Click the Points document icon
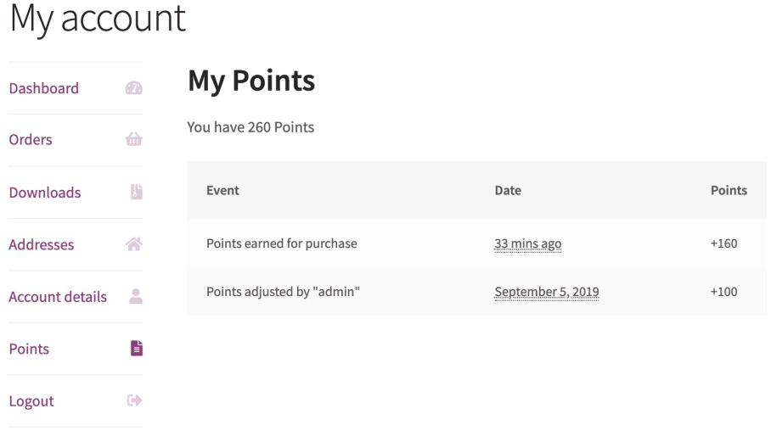Image resolution: width=771 pixels, height=436 pixels. tap(136, 349)
